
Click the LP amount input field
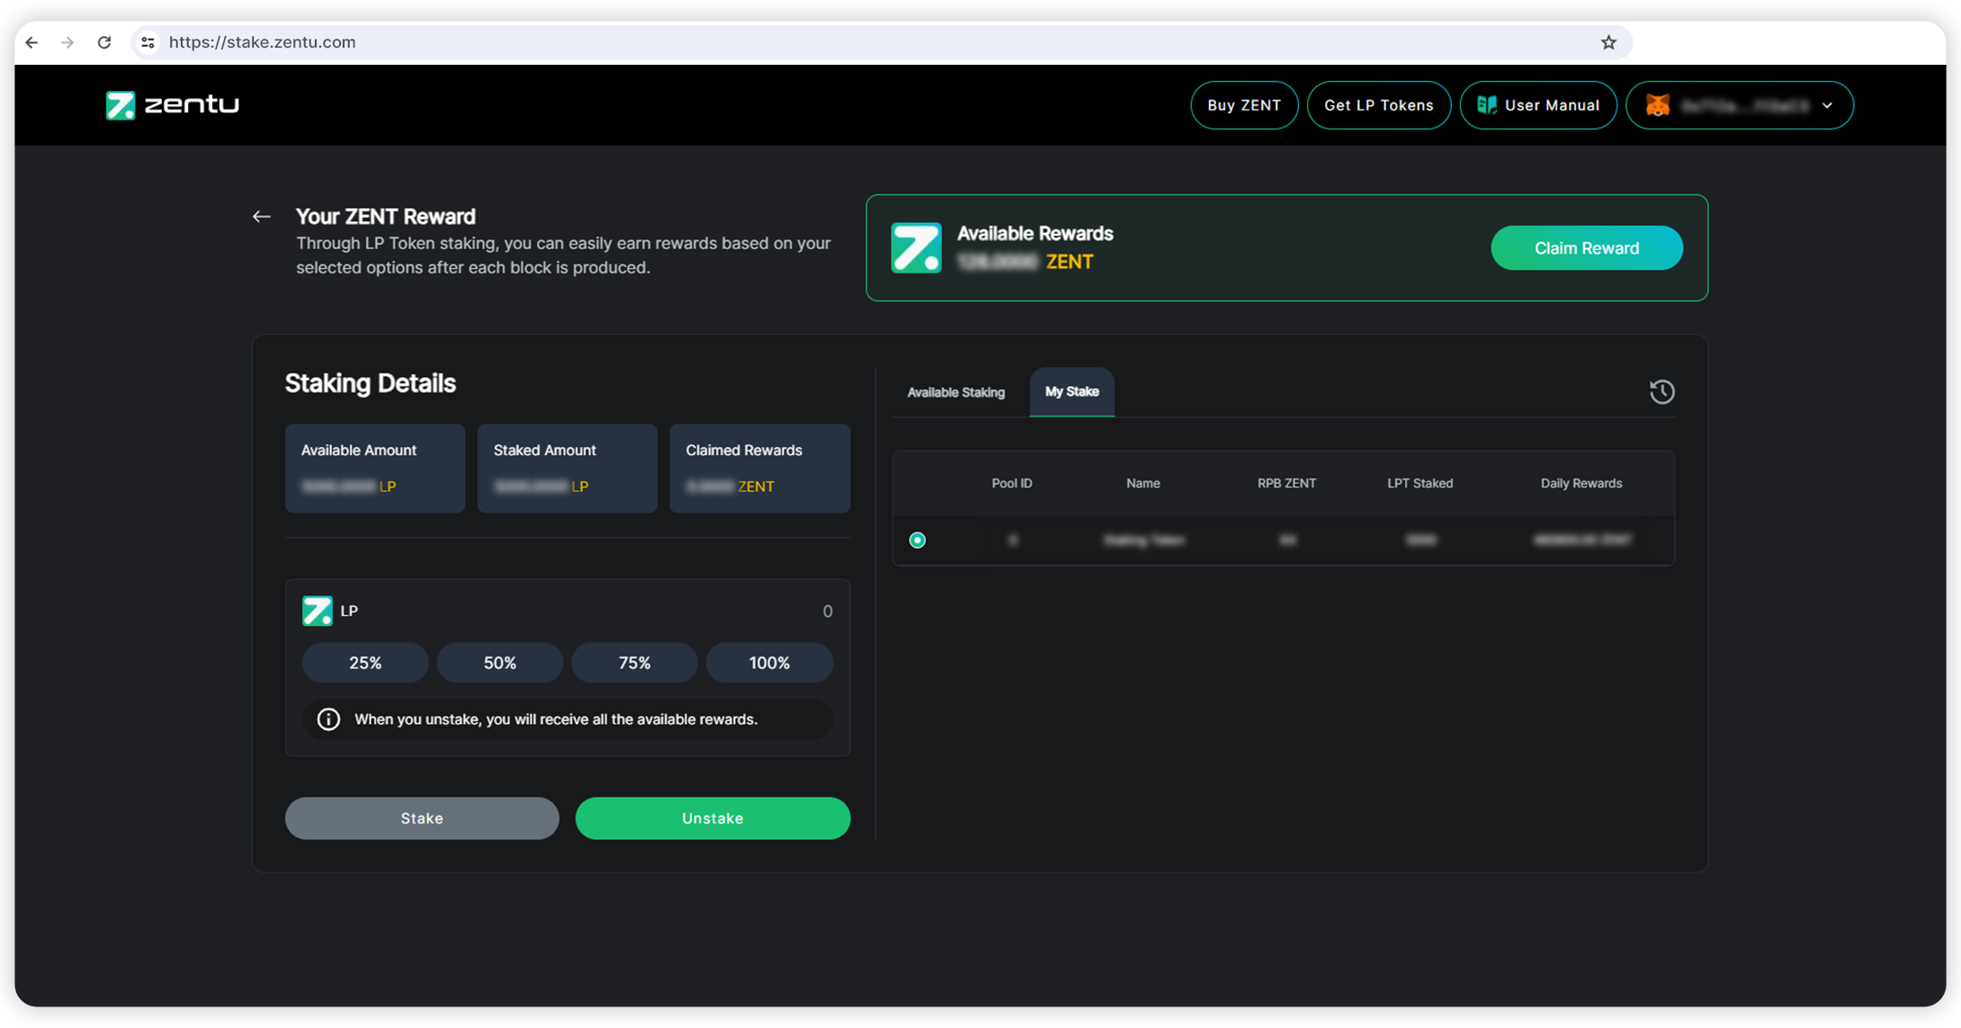pyautogui.click(x=630, y=612)
